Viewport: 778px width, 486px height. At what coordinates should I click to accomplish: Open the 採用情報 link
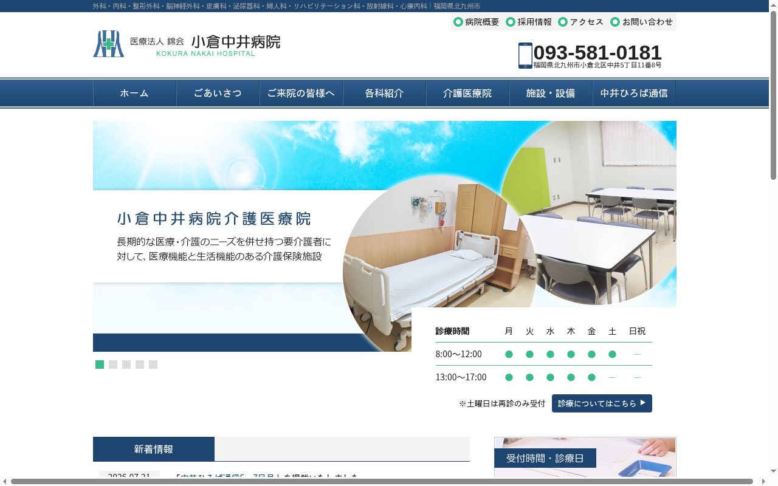tap(534, 22)
